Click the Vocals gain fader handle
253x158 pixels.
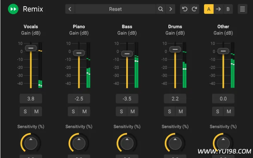31,48
